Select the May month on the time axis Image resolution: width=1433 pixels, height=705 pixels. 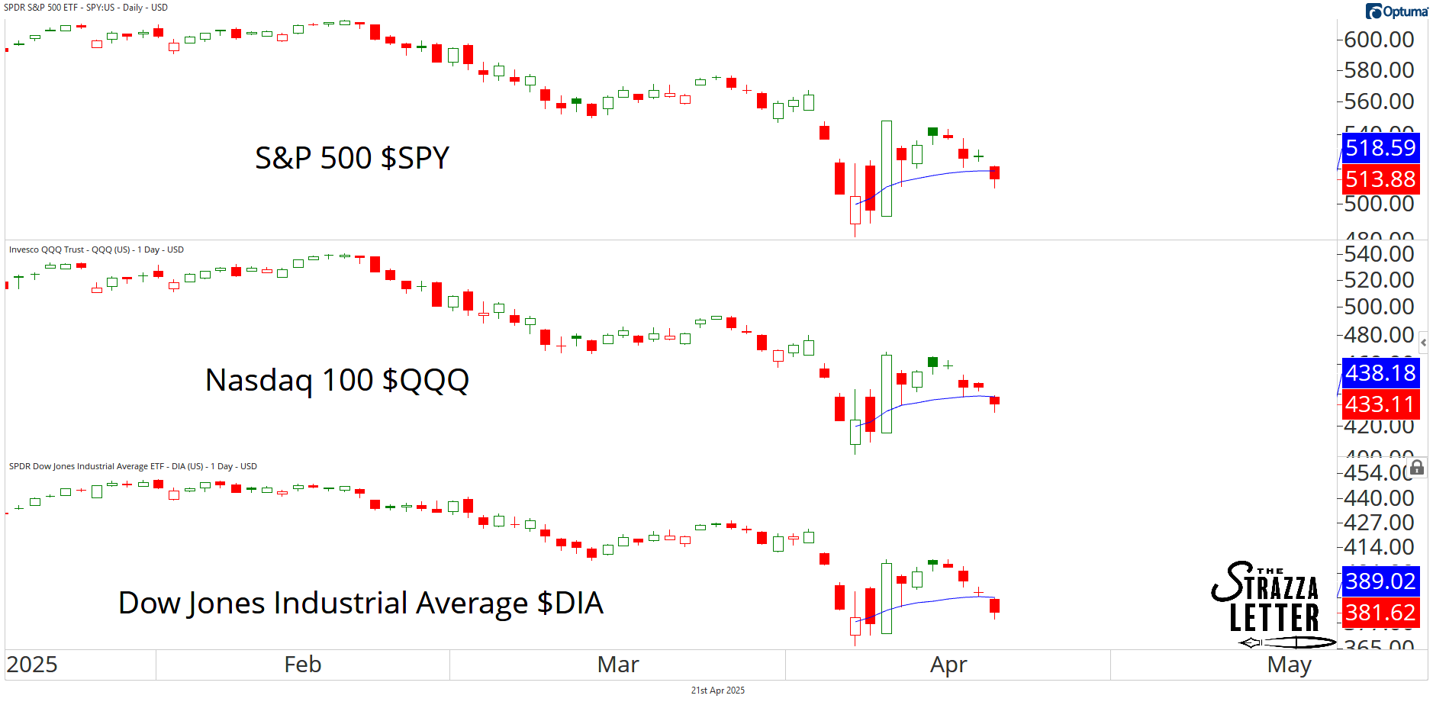coord(1289,665)
